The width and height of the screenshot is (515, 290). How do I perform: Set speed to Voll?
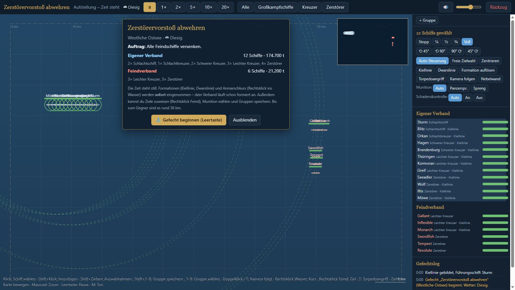click(467, 42)
